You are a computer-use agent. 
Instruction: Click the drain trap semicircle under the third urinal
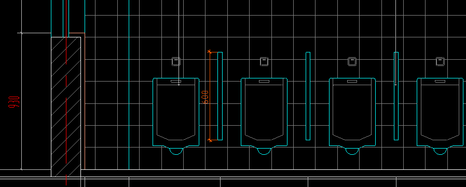[x=352, y=151]
